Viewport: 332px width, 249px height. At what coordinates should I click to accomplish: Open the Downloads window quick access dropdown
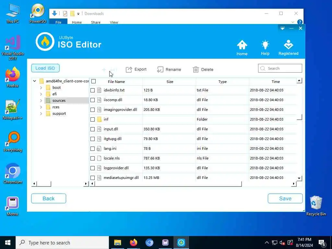tap(78, 14)
